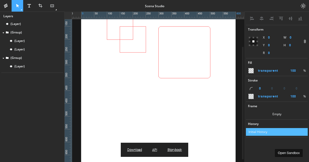Align selection to the bottom edge
The width and height of the screenshot is (309, 162).
300,18
